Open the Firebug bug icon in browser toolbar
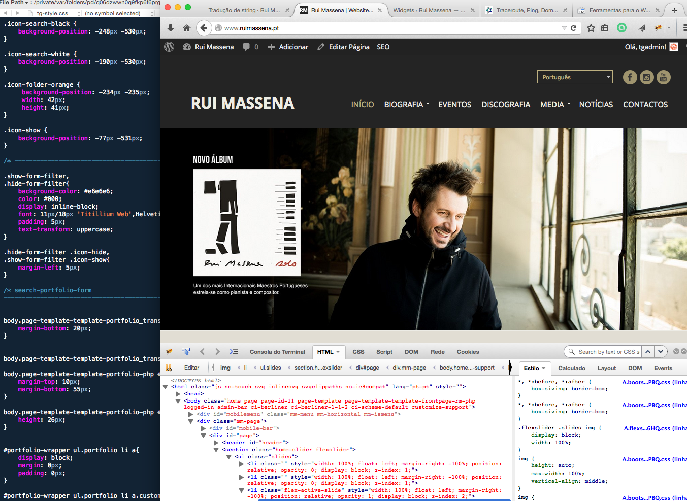687x501 pixels. pyautogui.click(x=658, y=28)
